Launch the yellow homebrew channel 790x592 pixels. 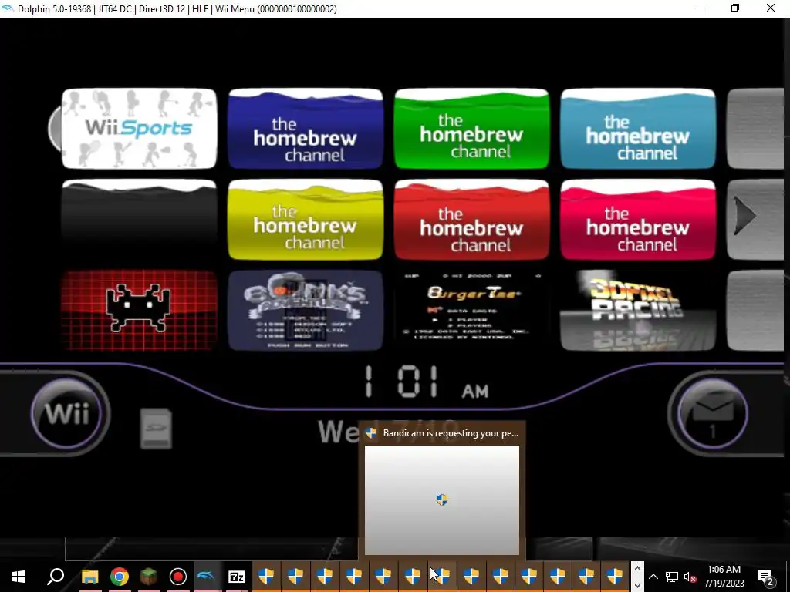pyautogui.click(x=306, y=220)
